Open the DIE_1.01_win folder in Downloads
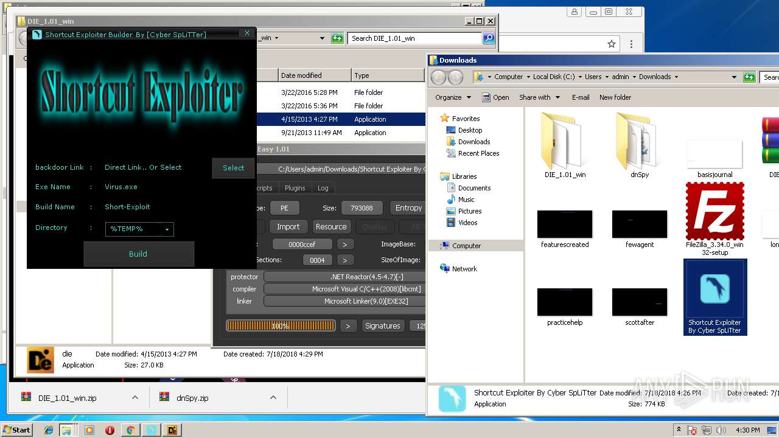Screen dimensions: 779x438 tap(565, 145)
